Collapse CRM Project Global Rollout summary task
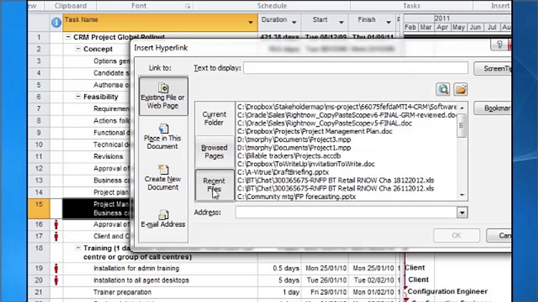538x302 pixels. [68, 37]
